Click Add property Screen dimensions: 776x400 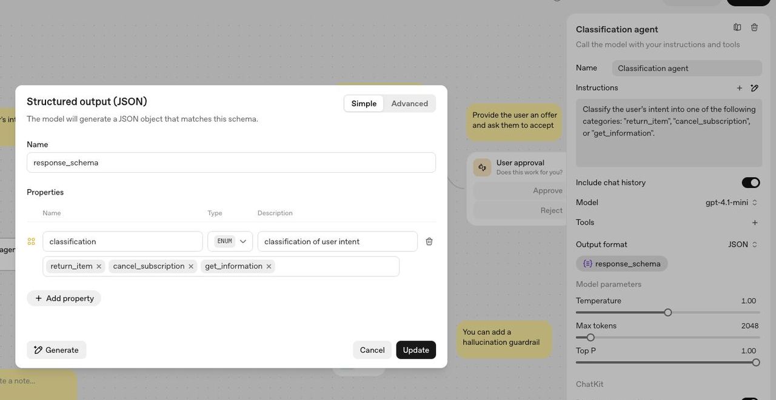click(63, 297)
